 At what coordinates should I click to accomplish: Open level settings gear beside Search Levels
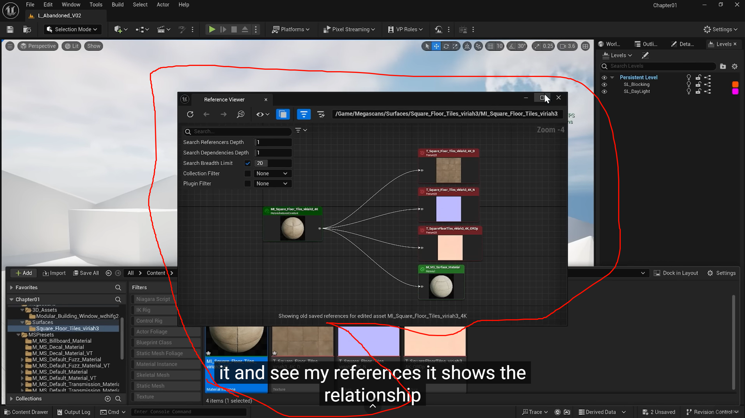735,66
